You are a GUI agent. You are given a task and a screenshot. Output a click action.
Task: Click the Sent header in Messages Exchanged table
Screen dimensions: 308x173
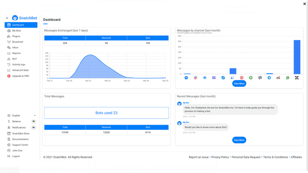coord(148,38)
